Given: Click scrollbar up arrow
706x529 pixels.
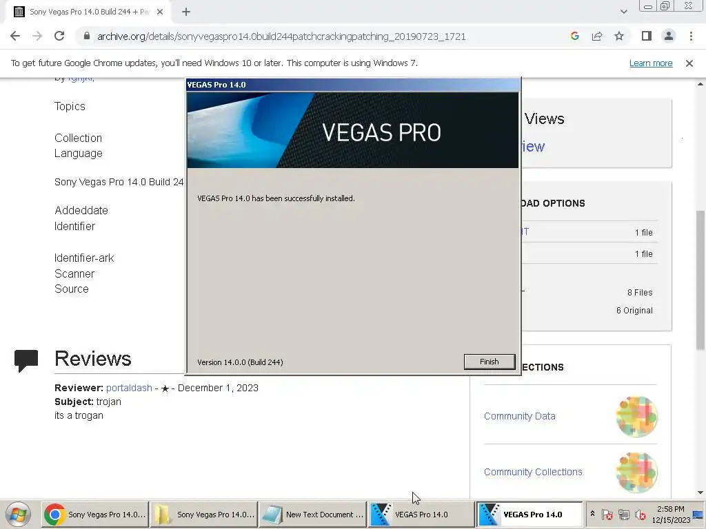Looking at the screenshot, I should pyautogui.click(x=700, y=84).
